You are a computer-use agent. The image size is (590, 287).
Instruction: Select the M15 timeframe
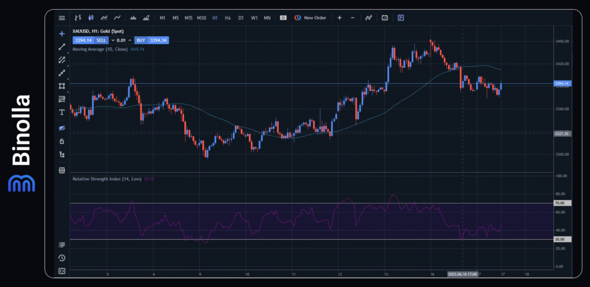click(188, 18)
